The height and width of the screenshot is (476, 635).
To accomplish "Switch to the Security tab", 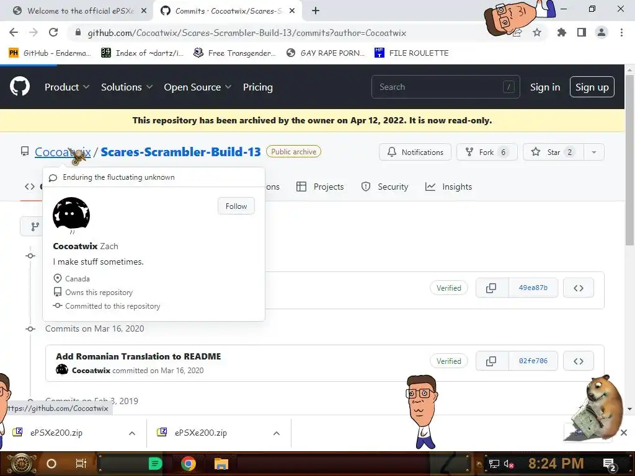I will (384, 187).
